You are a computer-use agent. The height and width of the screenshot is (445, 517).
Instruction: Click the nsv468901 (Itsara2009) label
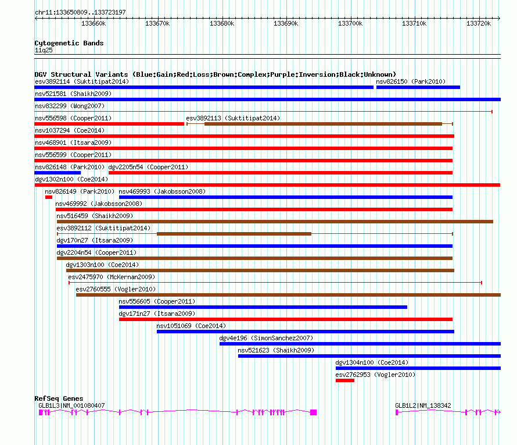[x=73, y=143]
